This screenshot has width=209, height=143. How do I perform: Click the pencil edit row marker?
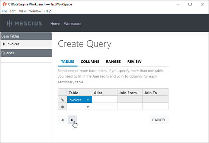(x=62, y=100)
